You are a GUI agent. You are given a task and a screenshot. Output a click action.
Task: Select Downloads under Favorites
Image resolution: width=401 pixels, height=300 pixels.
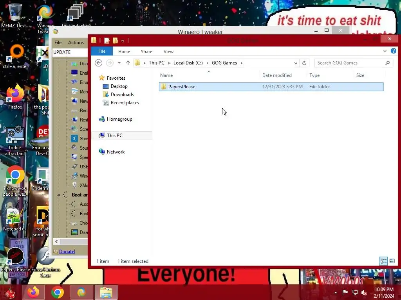pyautogui.click(x=118, y=95)
